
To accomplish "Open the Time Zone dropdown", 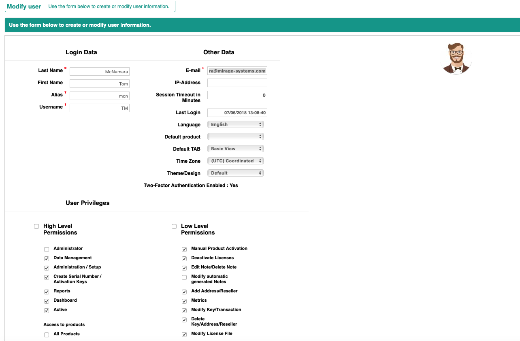I will tap(235, 161).
